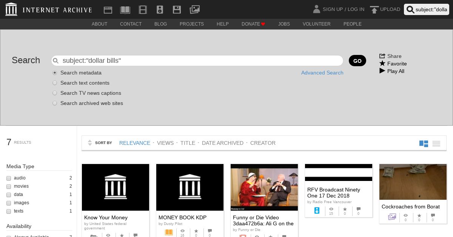Image resolution: width=453 pixels, height=237 pixels.
Task: Open the ABOUT menu item
Action: point(100,24)
